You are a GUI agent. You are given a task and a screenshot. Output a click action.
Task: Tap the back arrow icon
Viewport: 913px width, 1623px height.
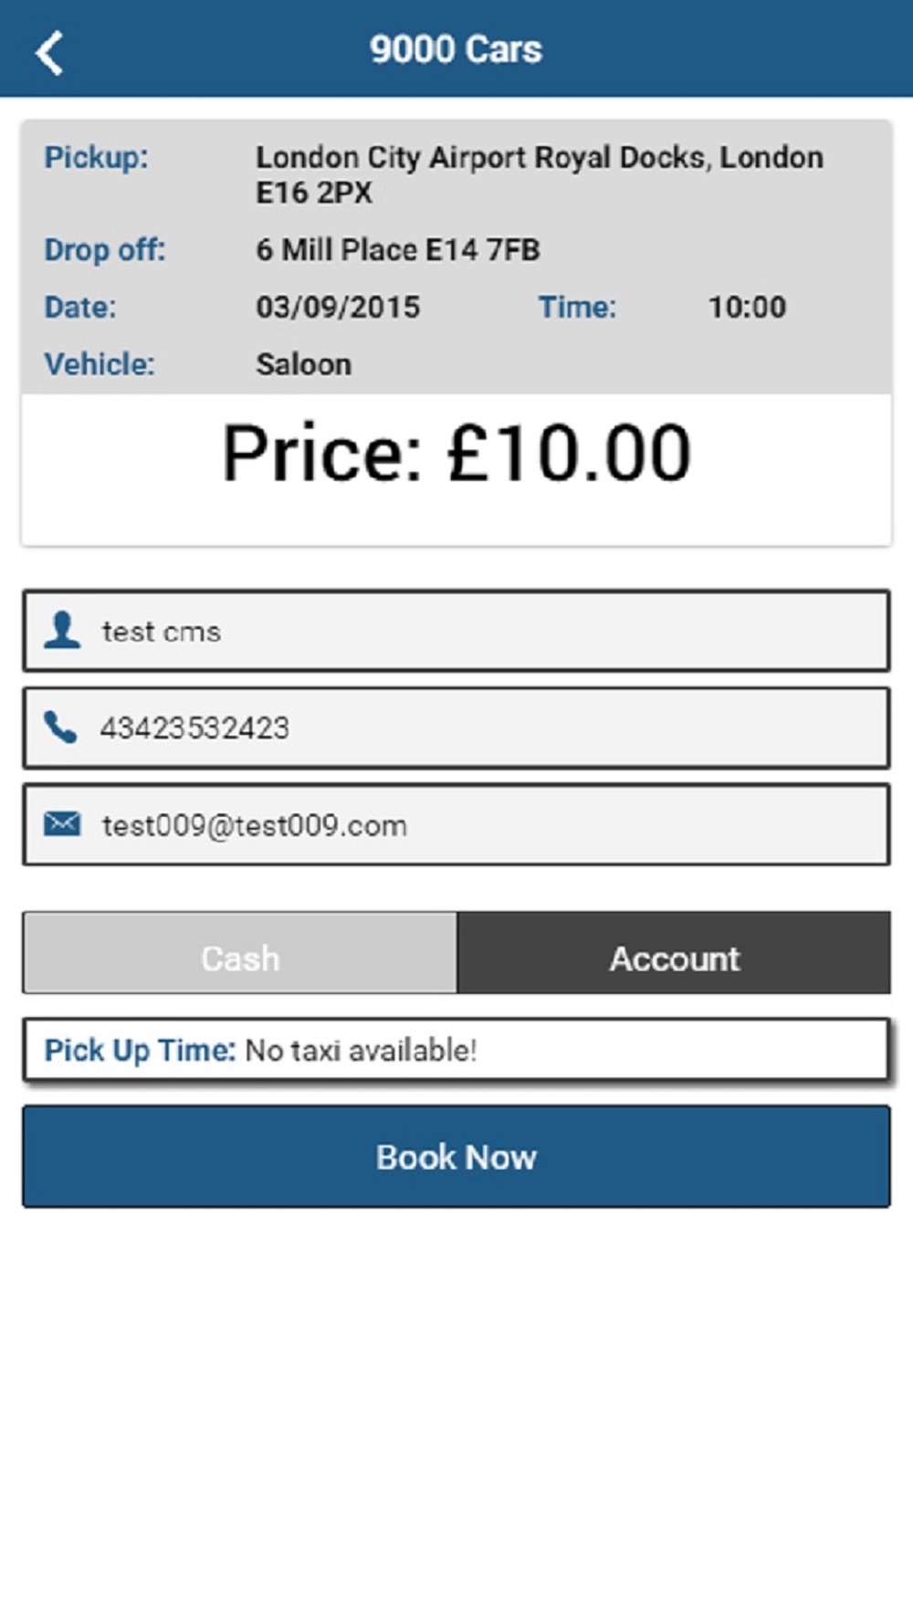tap(49, 53)
